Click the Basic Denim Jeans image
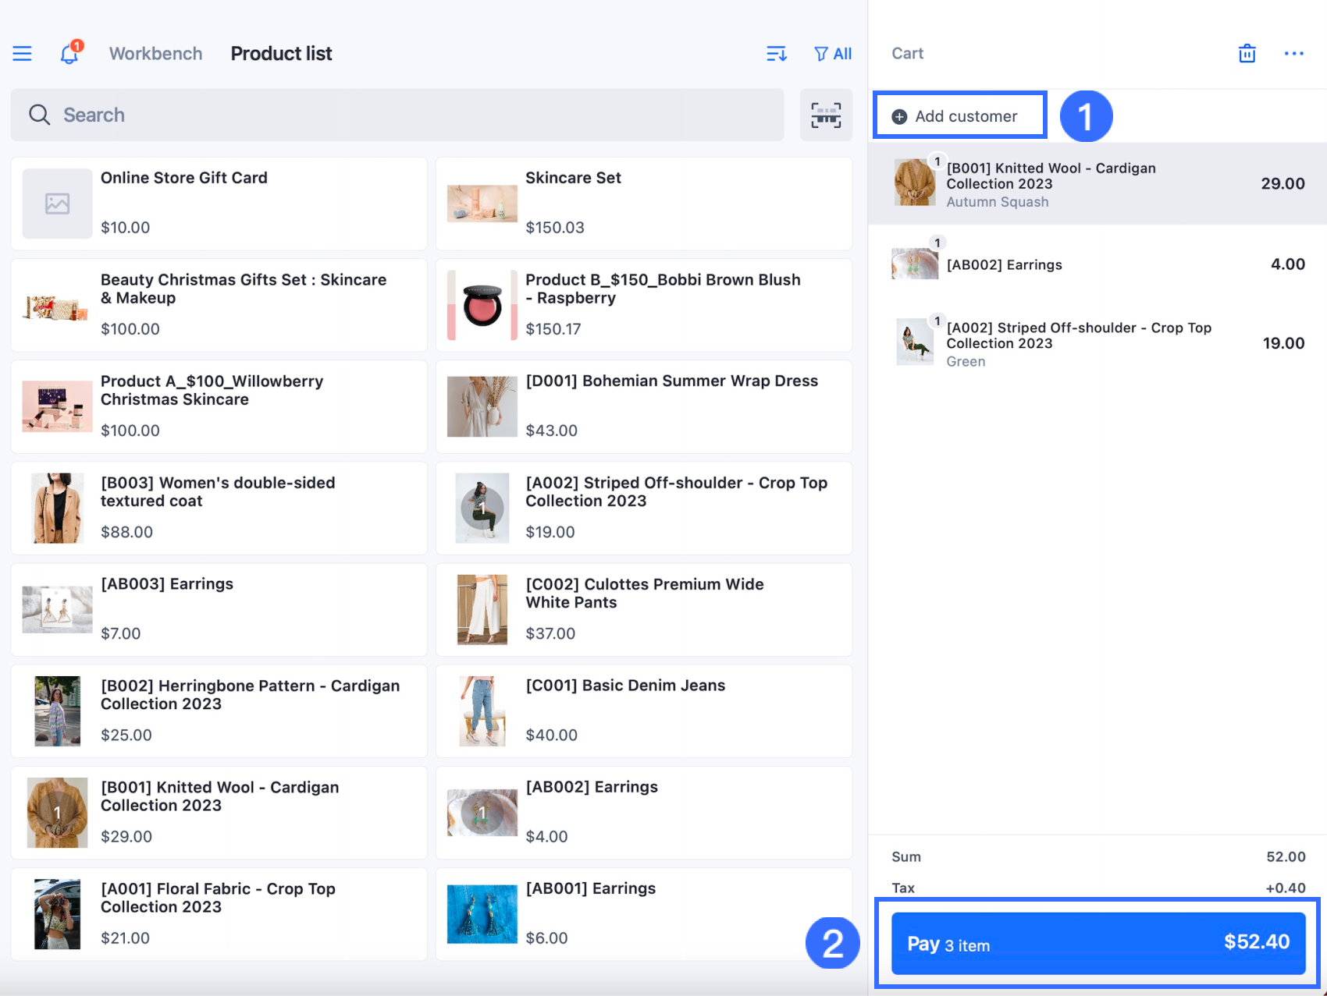This screenshot has width=1327, height=996. point(482,711)
